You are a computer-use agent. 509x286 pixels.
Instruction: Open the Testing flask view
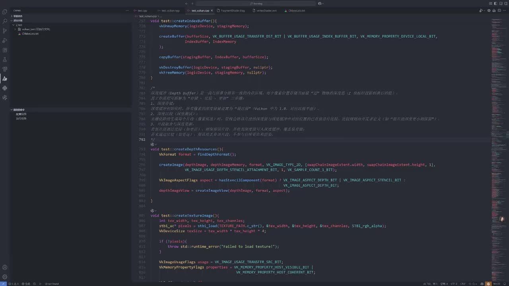coord(5,60)
